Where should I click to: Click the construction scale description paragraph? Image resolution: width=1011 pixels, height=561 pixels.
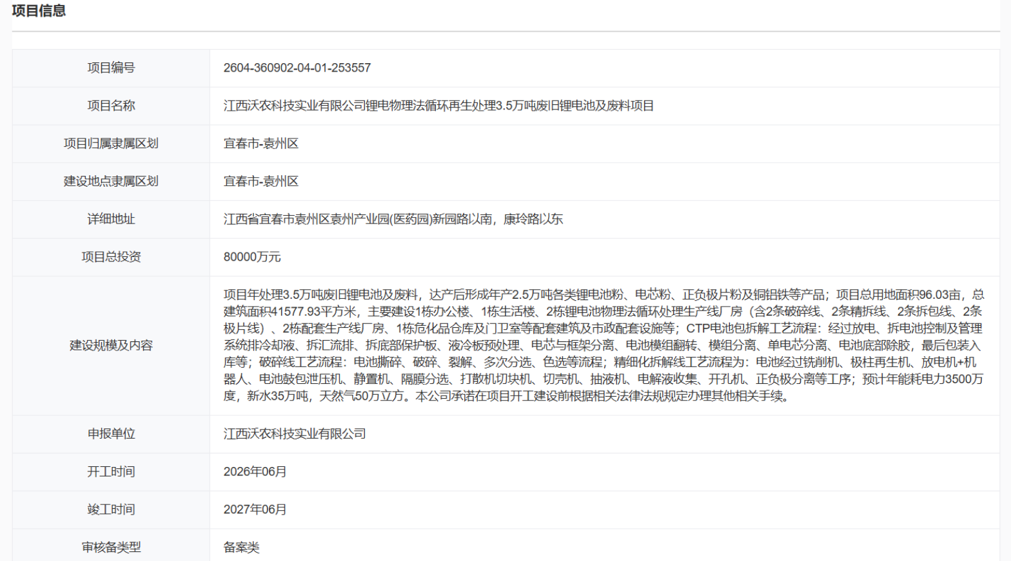click(x=603, y=345)
